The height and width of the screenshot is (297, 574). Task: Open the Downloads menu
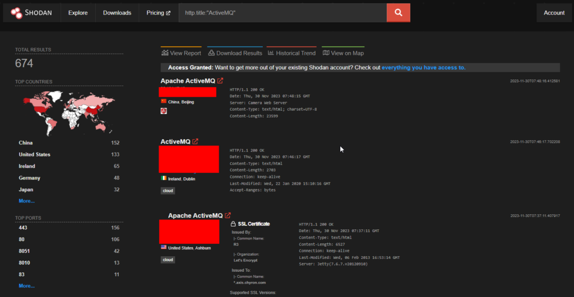pyautogui.click(x=117, y=13)
